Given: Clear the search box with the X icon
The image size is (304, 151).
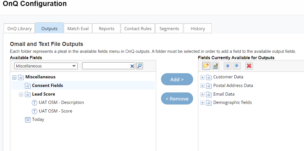Looking at the screenshot, I should pos(132,66).
